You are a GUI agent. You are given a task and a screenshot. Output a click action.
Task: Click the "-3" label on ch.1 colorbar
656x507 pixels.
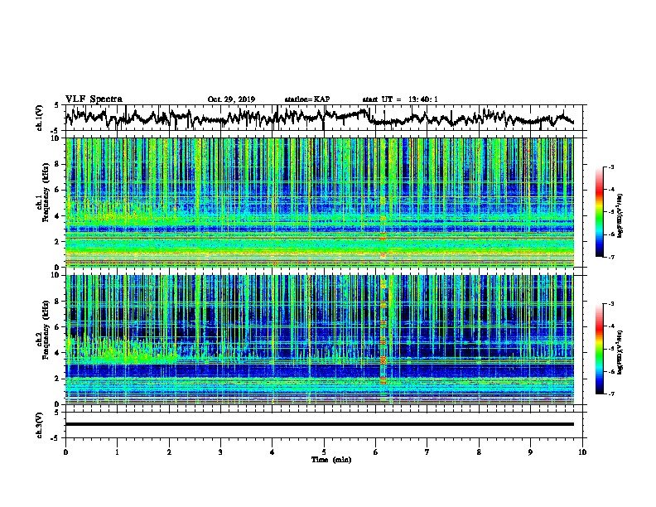[x=611, y=167]
